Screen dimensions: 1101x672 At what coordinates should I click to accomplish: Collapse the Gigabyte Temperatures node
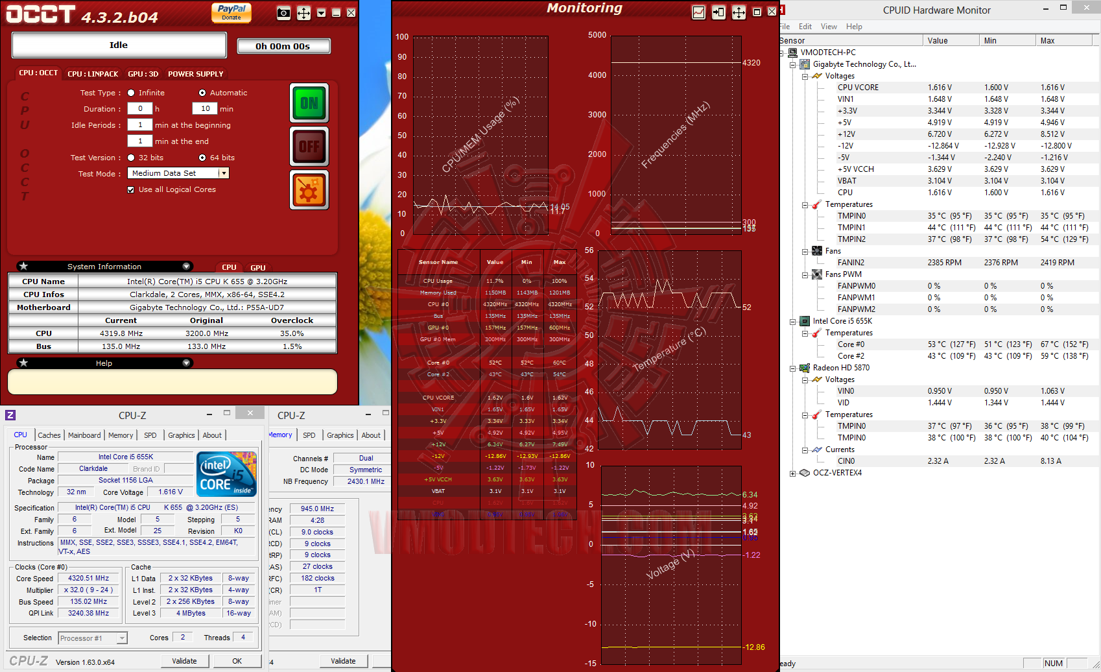[805, 205]
